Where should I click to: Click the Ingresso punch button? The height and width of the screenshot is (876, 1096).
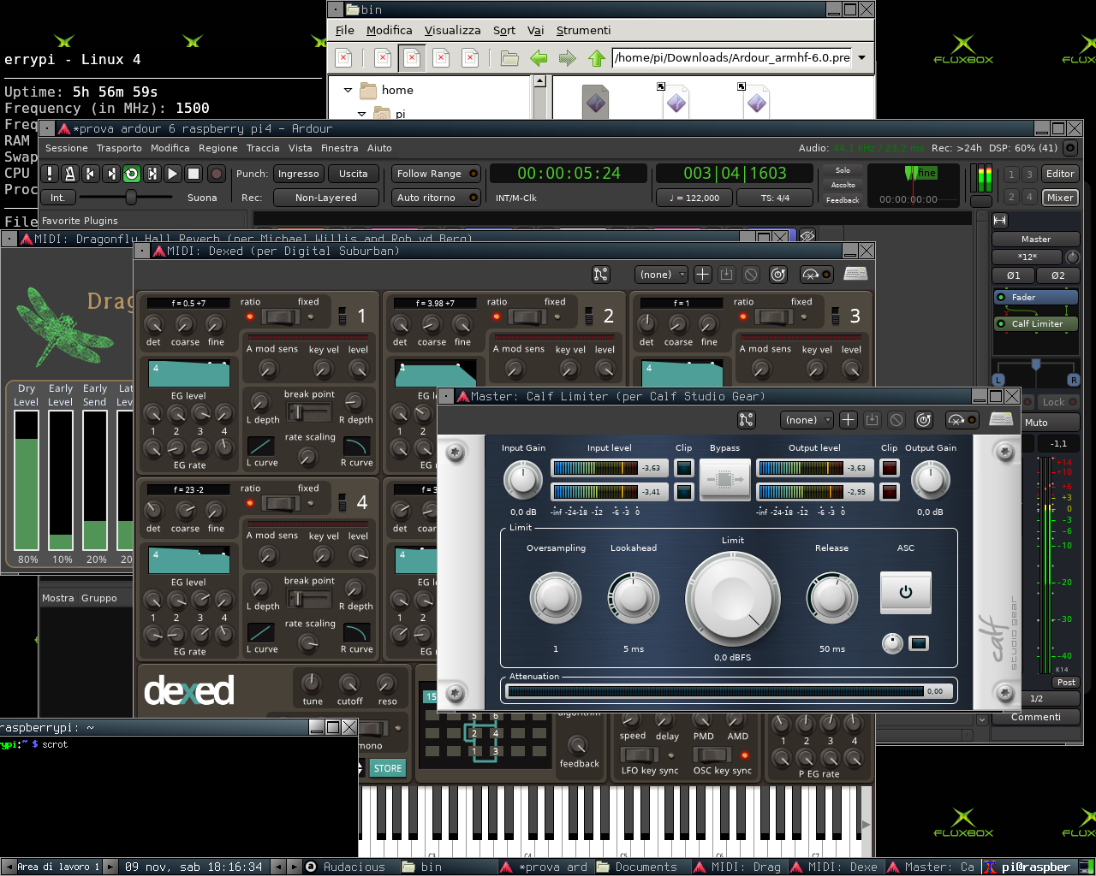tap(299, 174)
